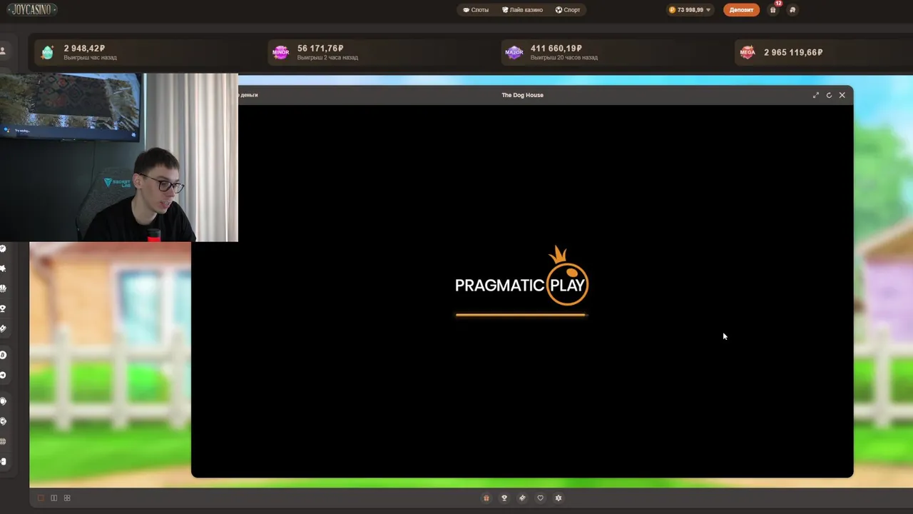The height and width of the screenshot is (514, 913).
Task: Click the webcam overlay video
Action: (x=119, y=157)
